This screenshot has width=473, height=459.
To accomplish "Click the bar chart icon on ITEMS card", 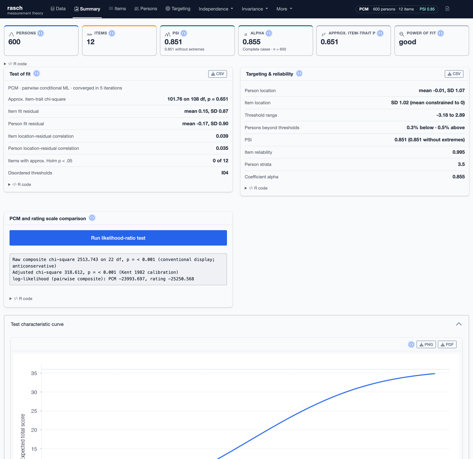I will tap(90, 34).
